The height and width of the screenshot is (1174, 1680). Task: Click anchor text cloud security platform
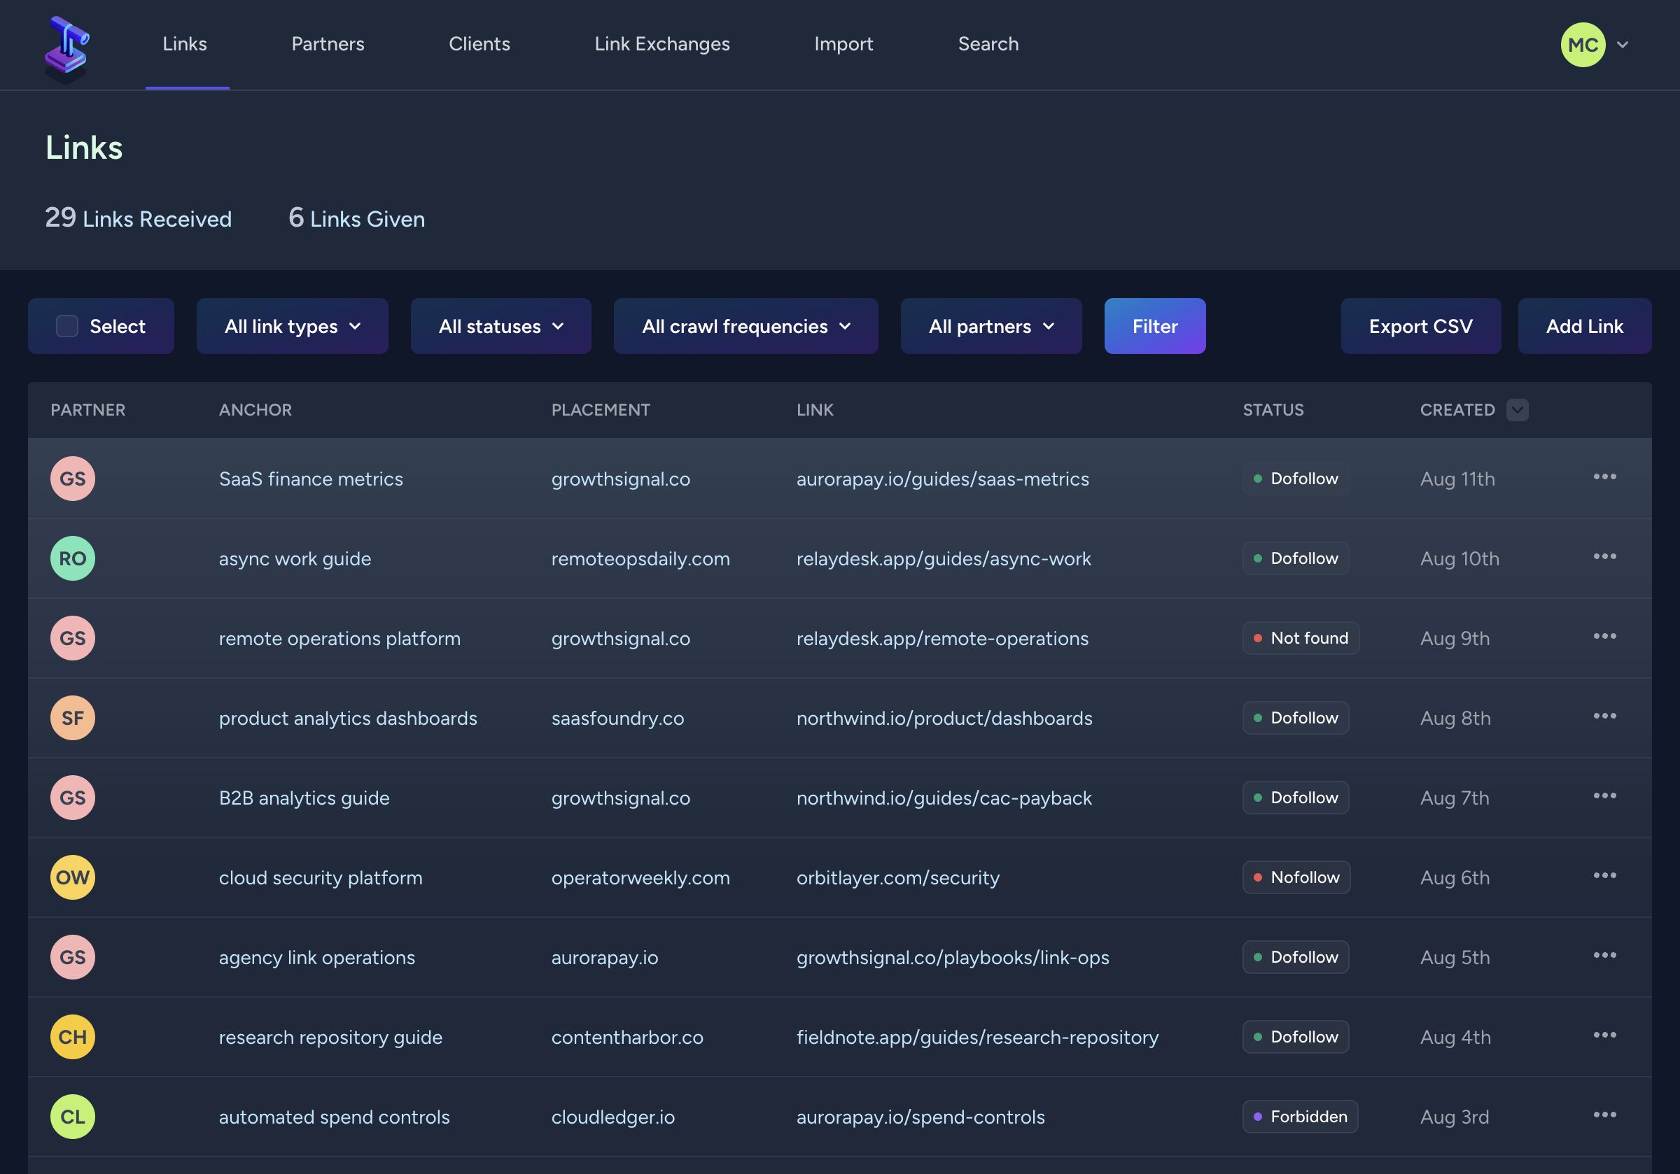[321, 877]
